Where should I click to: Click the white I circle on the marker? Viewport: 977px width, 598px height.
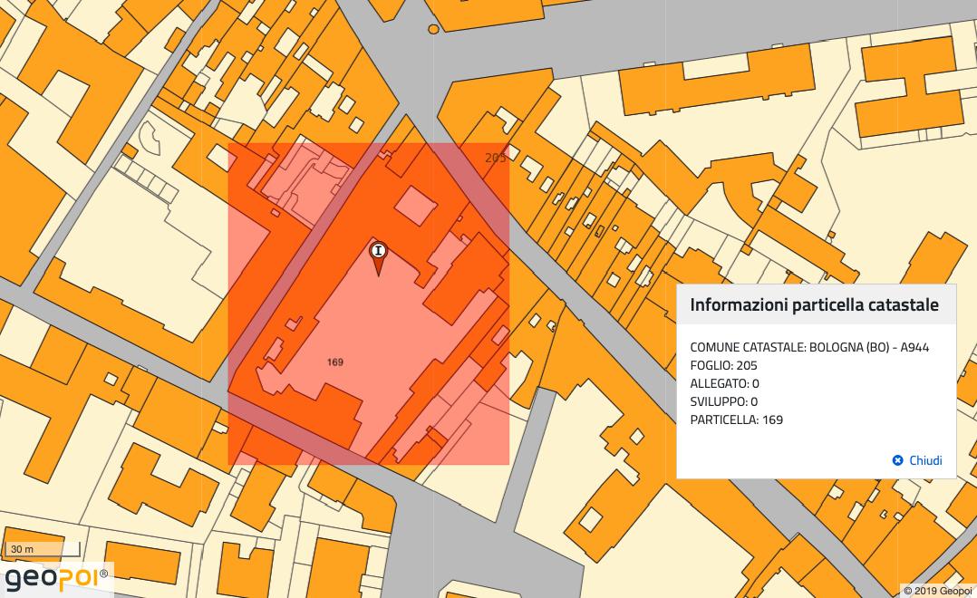(379, 250)
